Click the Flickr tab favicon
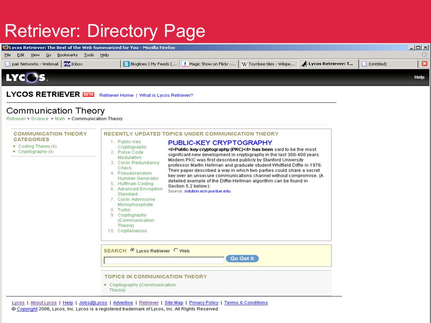The width and height of the screenshot is (431, 323). (185, 64)
